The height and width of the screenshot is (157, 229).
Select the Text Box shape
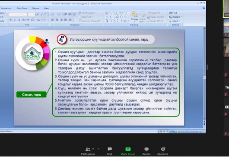coord(107,13)
